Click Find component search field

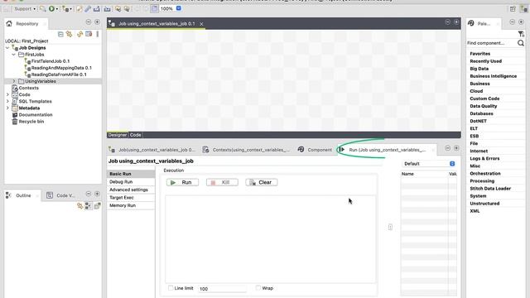coord(491,43)
